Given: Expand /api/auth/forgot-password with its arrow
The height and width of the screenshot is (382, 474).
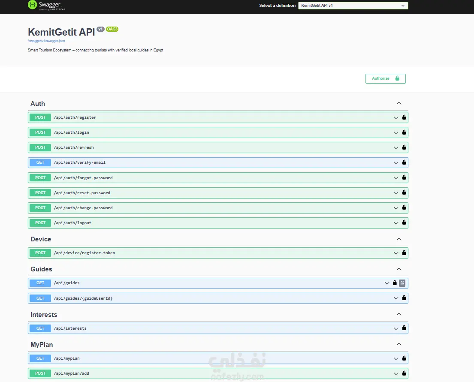Looking at the screenshot, I should (x=396, y=177).
